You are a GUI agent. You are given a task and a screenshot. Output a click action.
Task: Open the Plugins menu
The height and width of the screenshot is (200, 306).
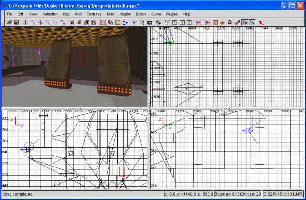pyautogui.click(x=172, y=14)
